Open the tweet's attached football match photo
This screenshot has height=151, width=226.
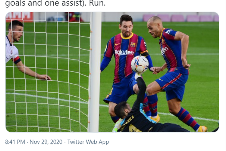(112, 72)
